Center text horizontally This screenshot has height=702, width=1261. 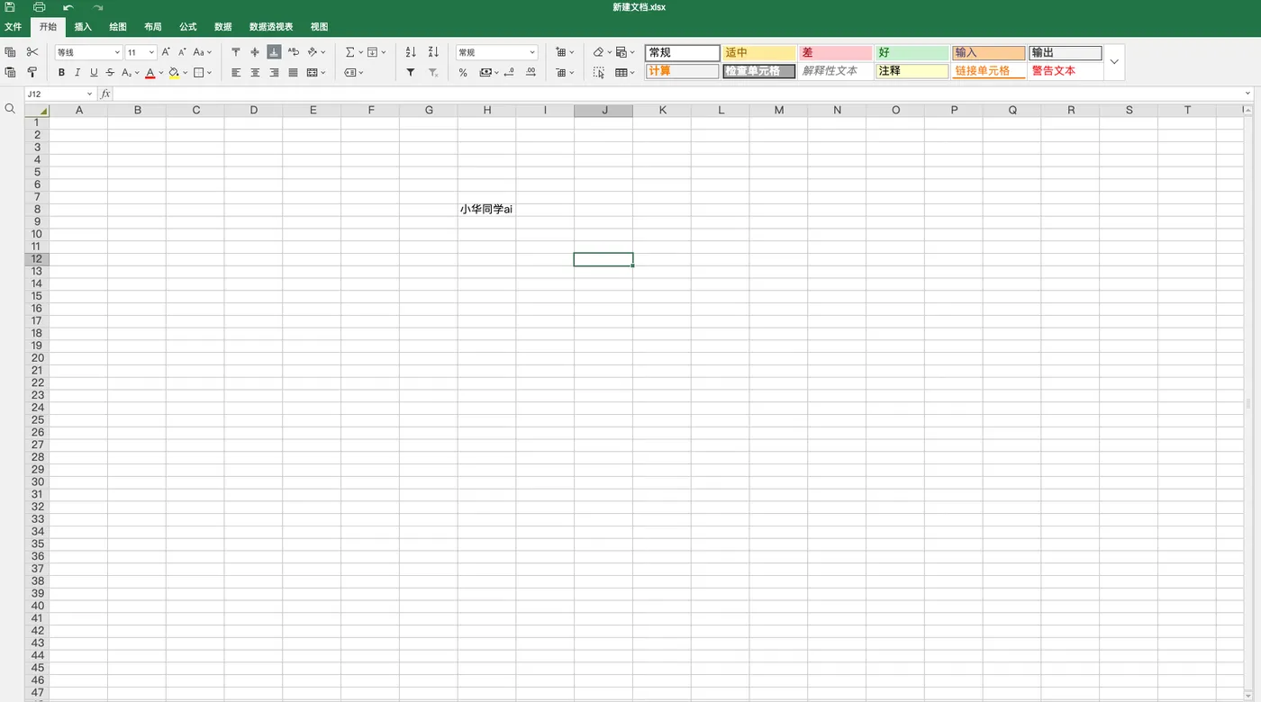(x=255, y=73)
